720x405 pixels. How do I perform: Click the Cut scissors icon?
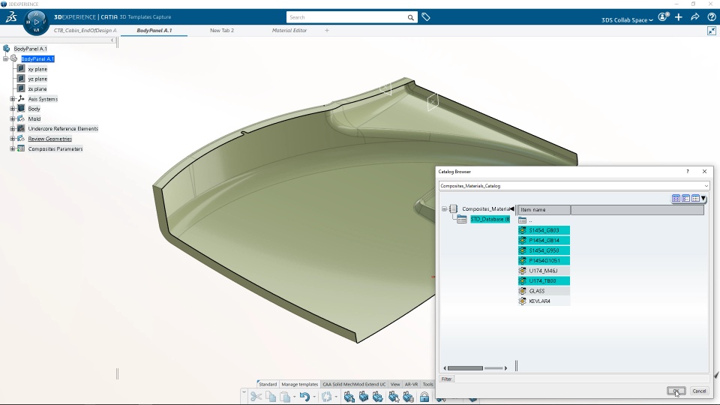(256, 397)
